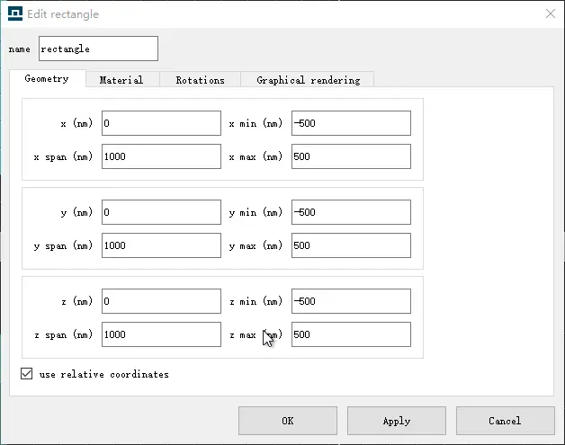Select the x min (nm) field
The image size is (565, 445).
[351, 123]
